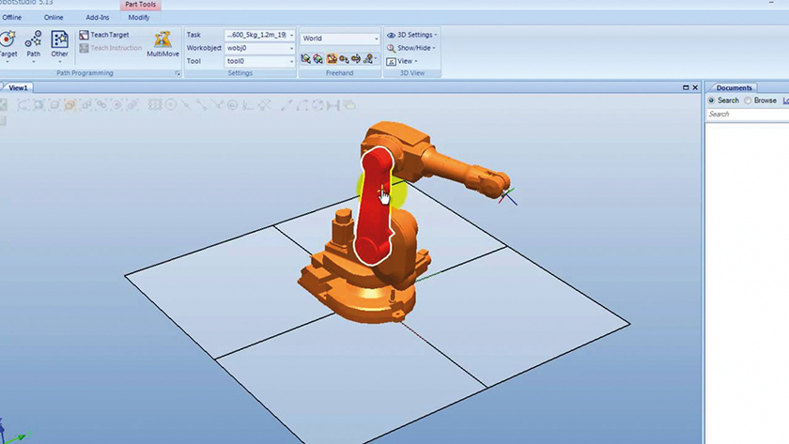Switch to the Modify ribbon tab
This screenshot has height=444, width=789.
coord(139,17)
